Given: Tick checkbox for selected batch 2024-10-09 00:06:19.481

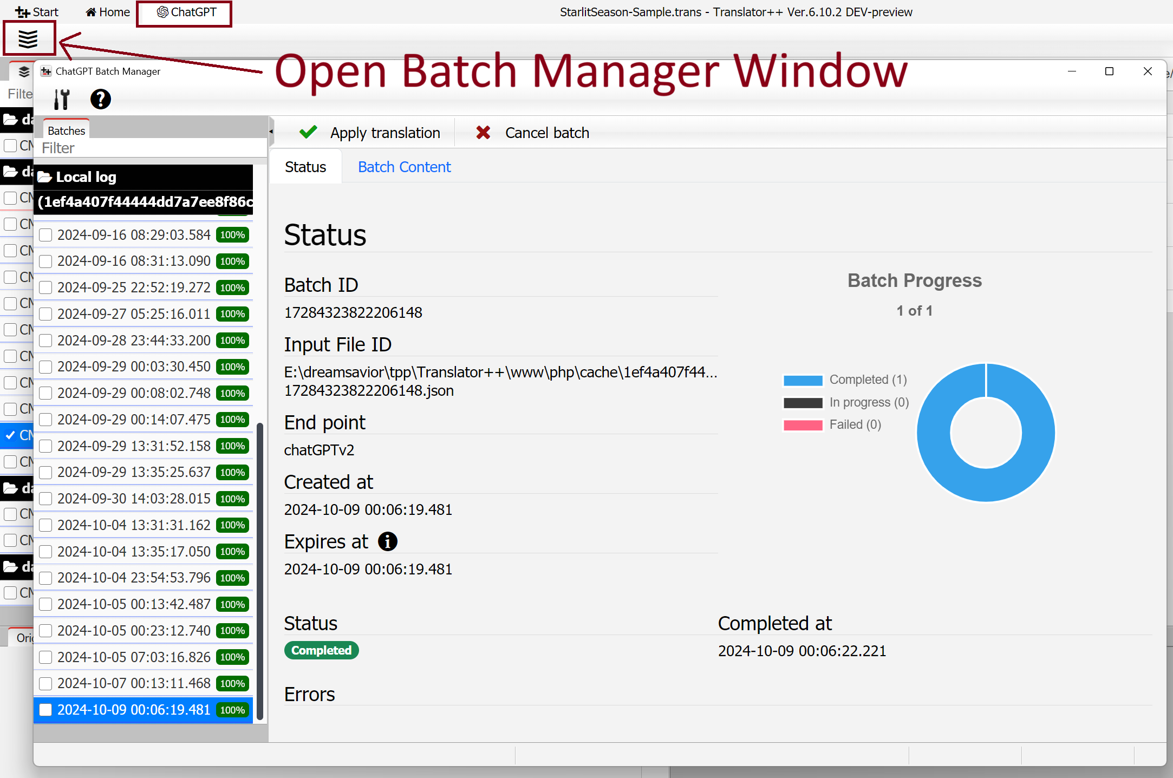Looking at the screenshot, I should coord(45,710).
